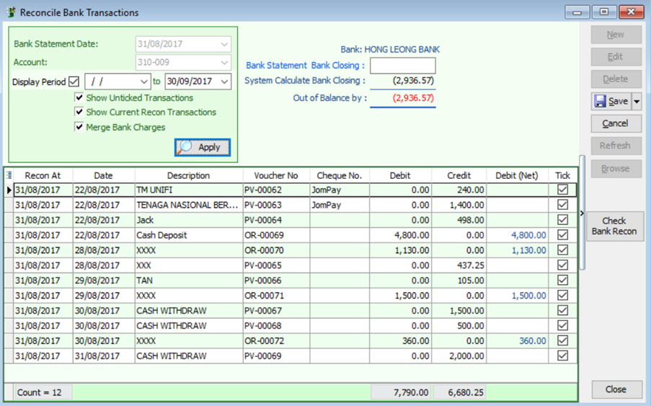Expand the Display Period start date dropdown
This screenshot has width=651, height=406.
point(144,82)
